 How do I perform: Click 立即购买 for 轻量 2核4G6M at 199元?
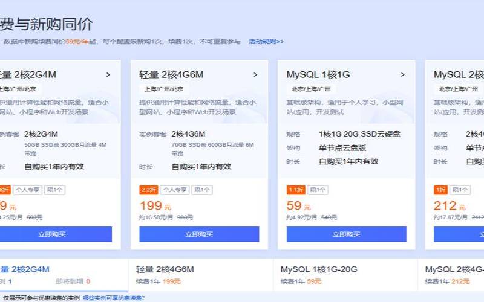coord(199,234)
